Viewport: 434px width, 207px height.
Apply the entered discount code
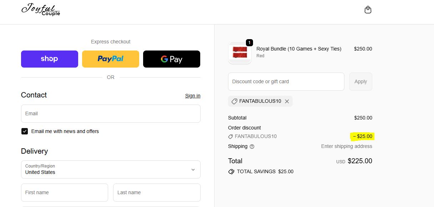tap(360, 81)
